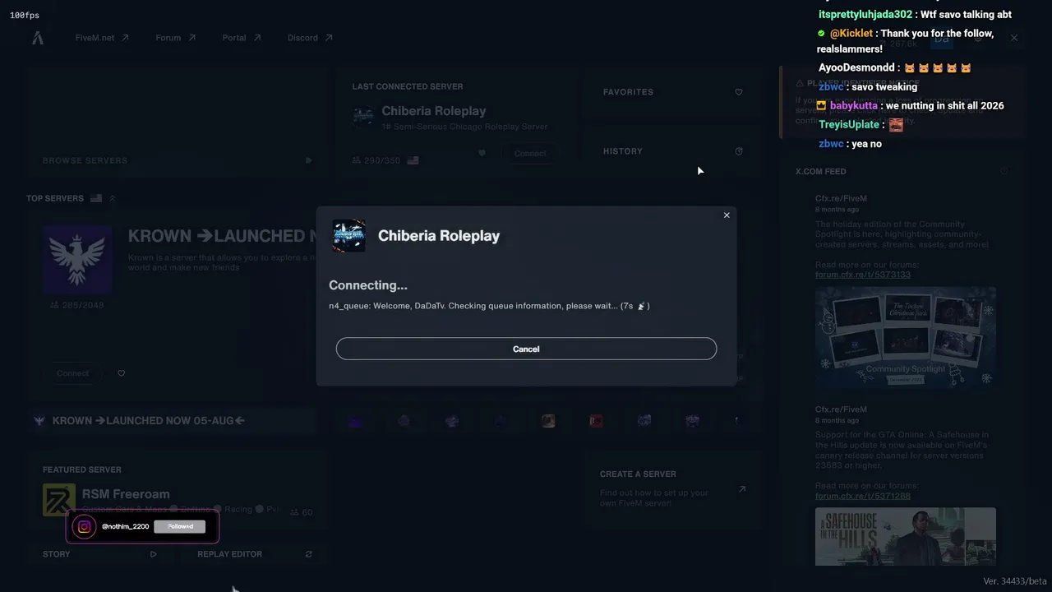Open the Create a Server card
1052x592 pixels.
click(x=671, y=489)
